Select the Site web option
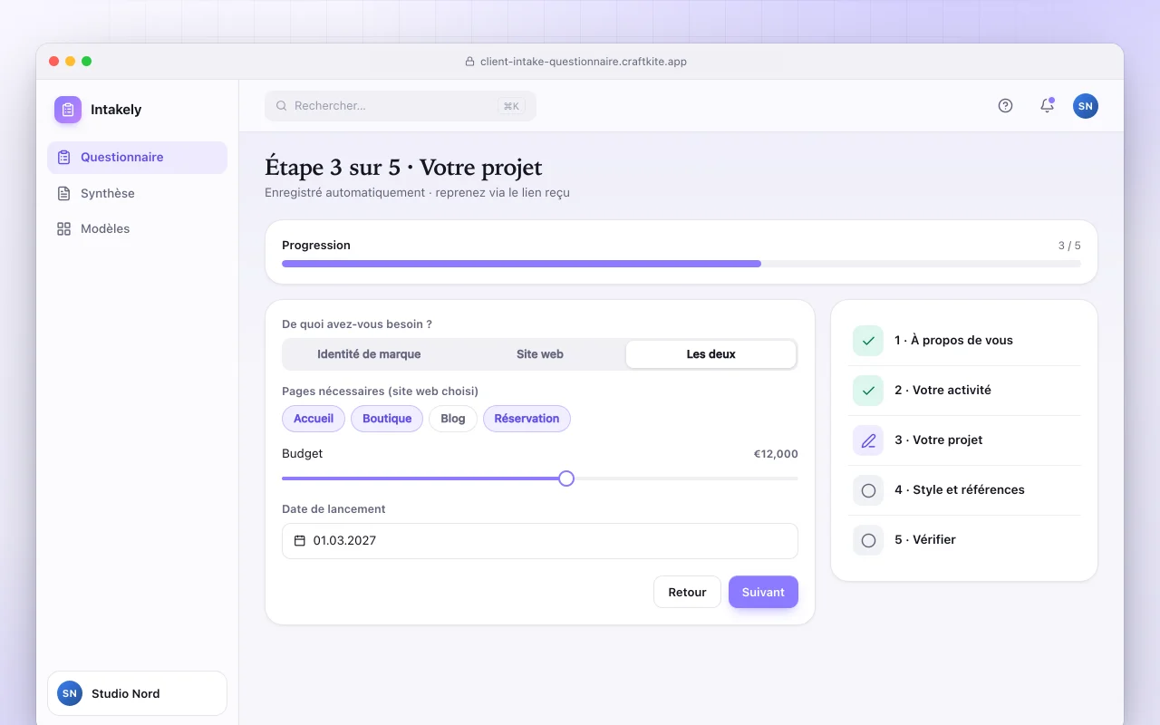1160x725 pixels. coord(540,354)
